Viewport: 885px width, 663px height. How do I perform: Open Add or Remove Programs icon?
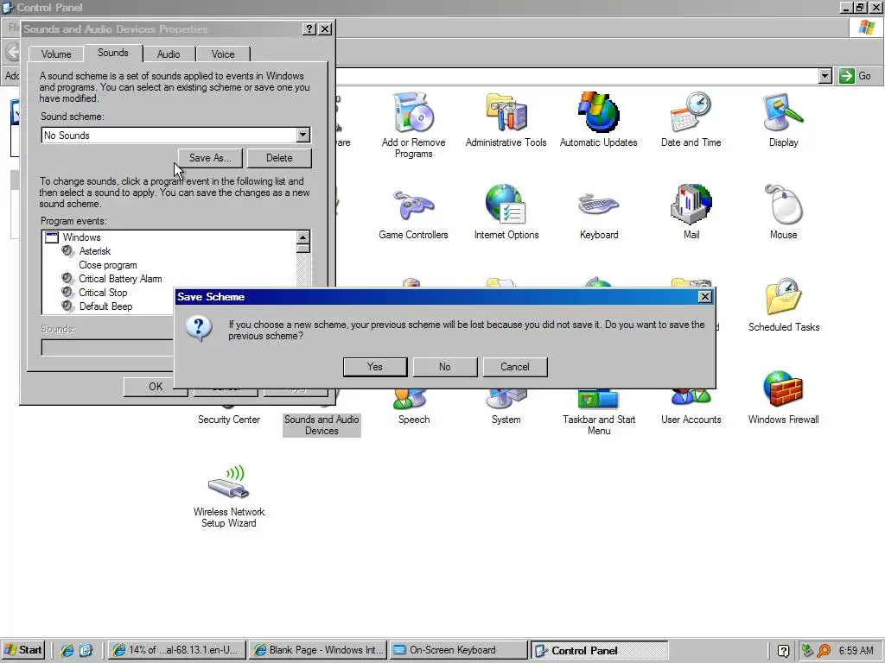tap(413, 113)
